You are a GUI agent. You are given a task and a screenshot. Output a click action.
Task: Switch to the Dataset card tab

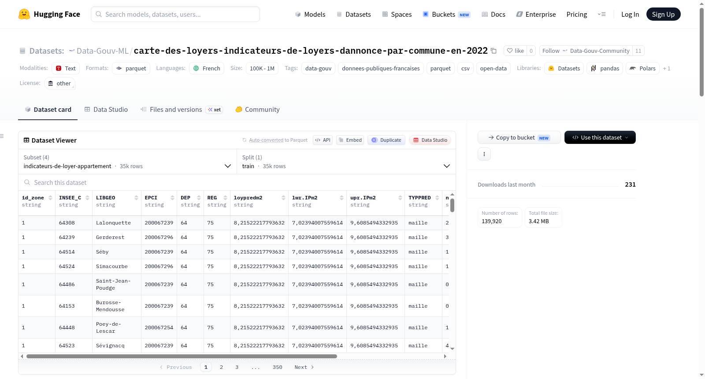(48, 110)
